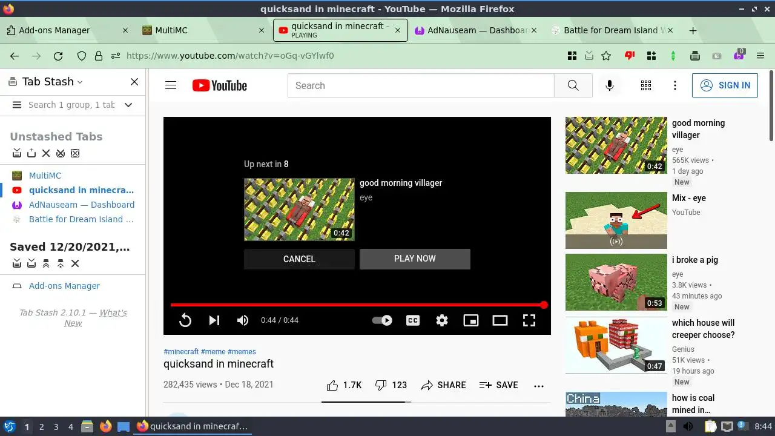Replay the finished video
The height and width of the screenshot is (436, 775).
(185, 320)
